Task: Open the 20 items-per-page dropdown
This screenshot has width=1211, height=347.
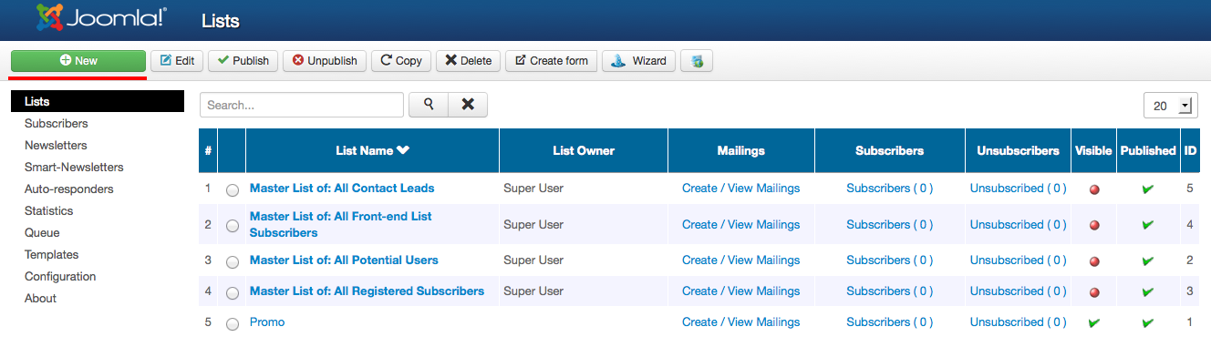Action: point(1171,106)
